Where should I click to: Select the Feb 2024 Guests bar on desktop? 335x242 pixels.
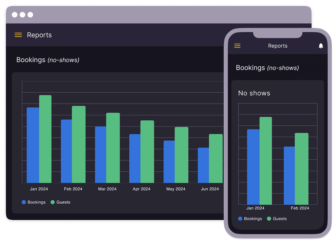click(x=79, y=144)
